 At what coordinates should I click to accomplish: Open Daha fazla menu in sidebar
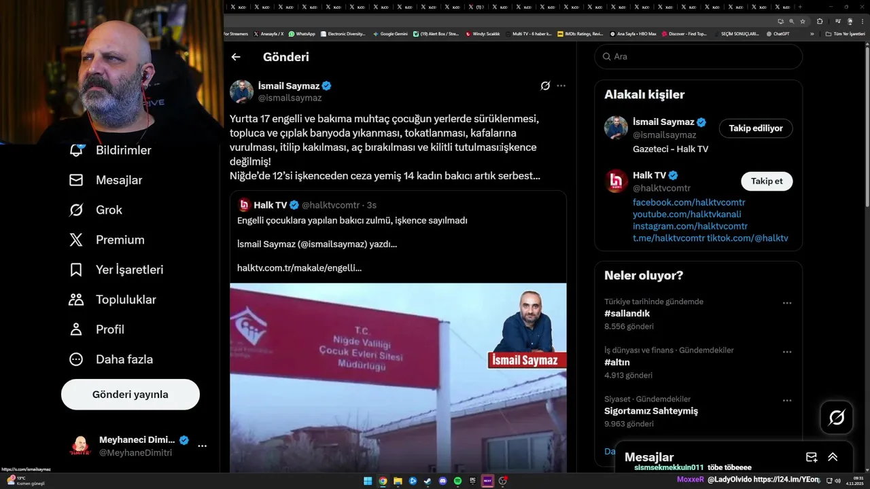point(111,359)
